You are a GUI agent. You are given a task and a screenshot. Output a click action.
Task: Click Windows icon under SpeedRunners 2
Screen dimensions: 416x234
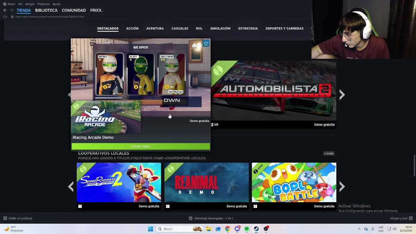(x=80, y=206)
